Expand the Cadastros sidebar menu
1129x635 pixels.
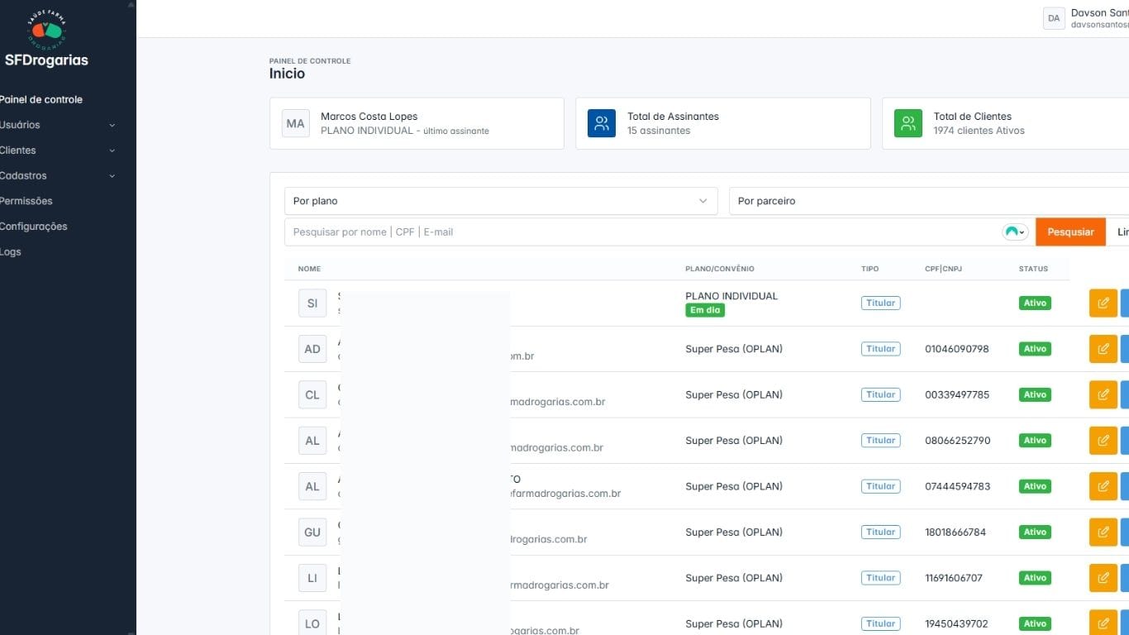pyautogui.click(x=58, y=176)
